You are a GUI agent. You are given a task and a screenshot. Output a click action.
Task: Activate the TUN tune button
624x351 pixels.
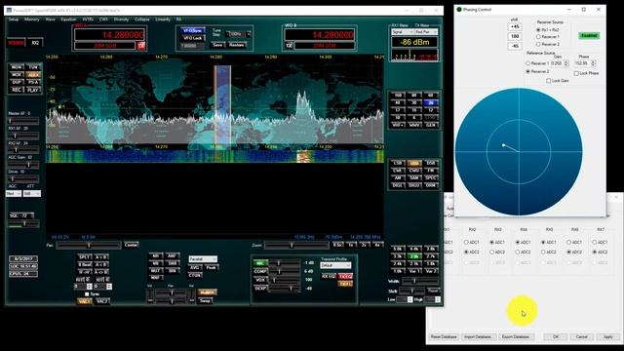pyautogui.click(x=33, y=67)
